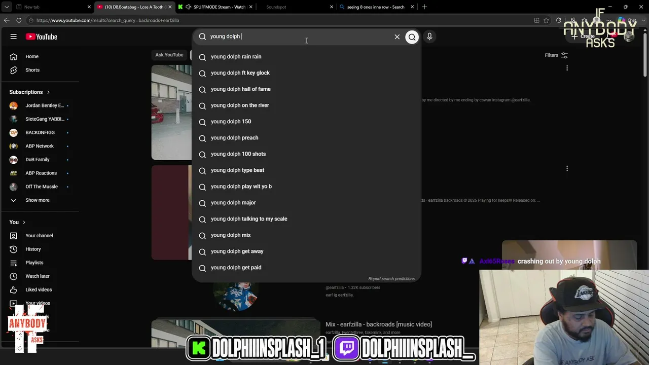This screenshot has height=365, width=649.
Task: Bookmark this page with the star icon
Action: coord(546,20)
